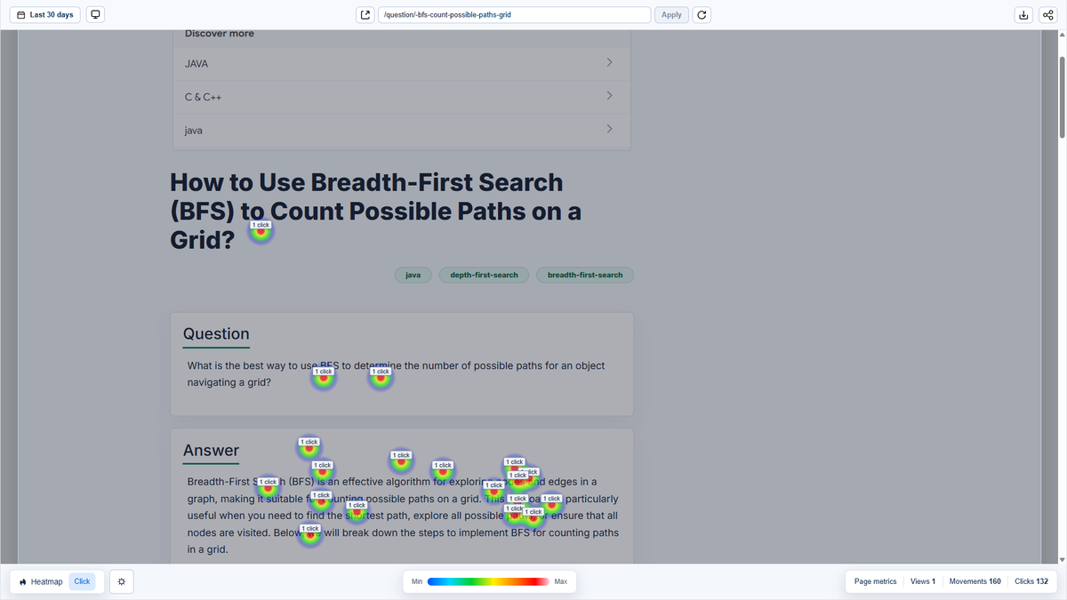Download the heatmap with the download icon

[1023, 14]
